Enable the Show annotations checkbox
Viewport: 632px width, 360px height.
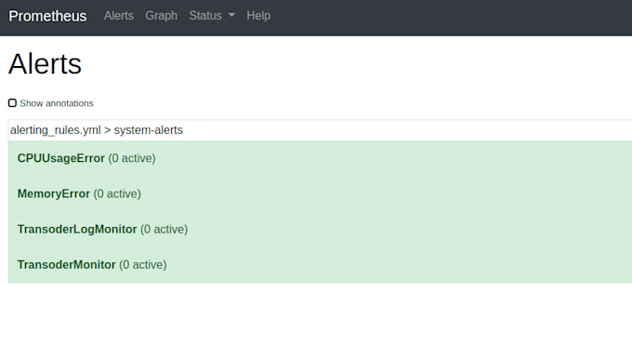pyautogui.click(x=12, y=103)
